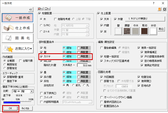Image resolution: width=168 pixels, height=113 pixels.
Task: Enable the 床下換気口 checkbox
Action: (x=41, y=93)
